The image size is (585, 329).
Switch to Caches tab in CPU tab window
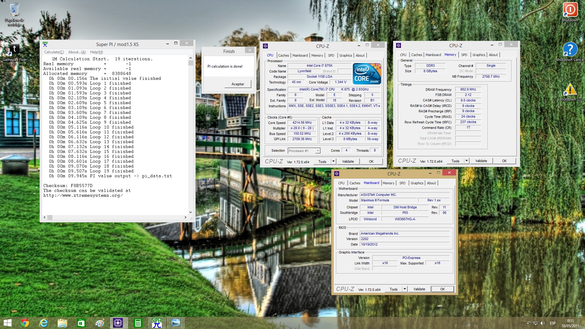coord(283,55)
